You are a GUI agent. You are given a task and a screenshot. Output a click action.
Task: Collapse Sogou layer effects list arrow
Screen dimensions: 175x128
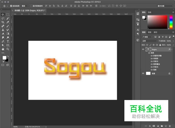pyautogui.click(x=172, y=49)
